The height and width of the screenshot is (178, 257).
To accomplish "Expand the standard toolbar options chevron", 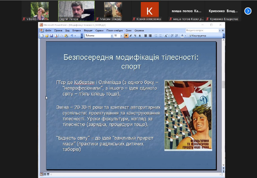I will pos(82,36).
